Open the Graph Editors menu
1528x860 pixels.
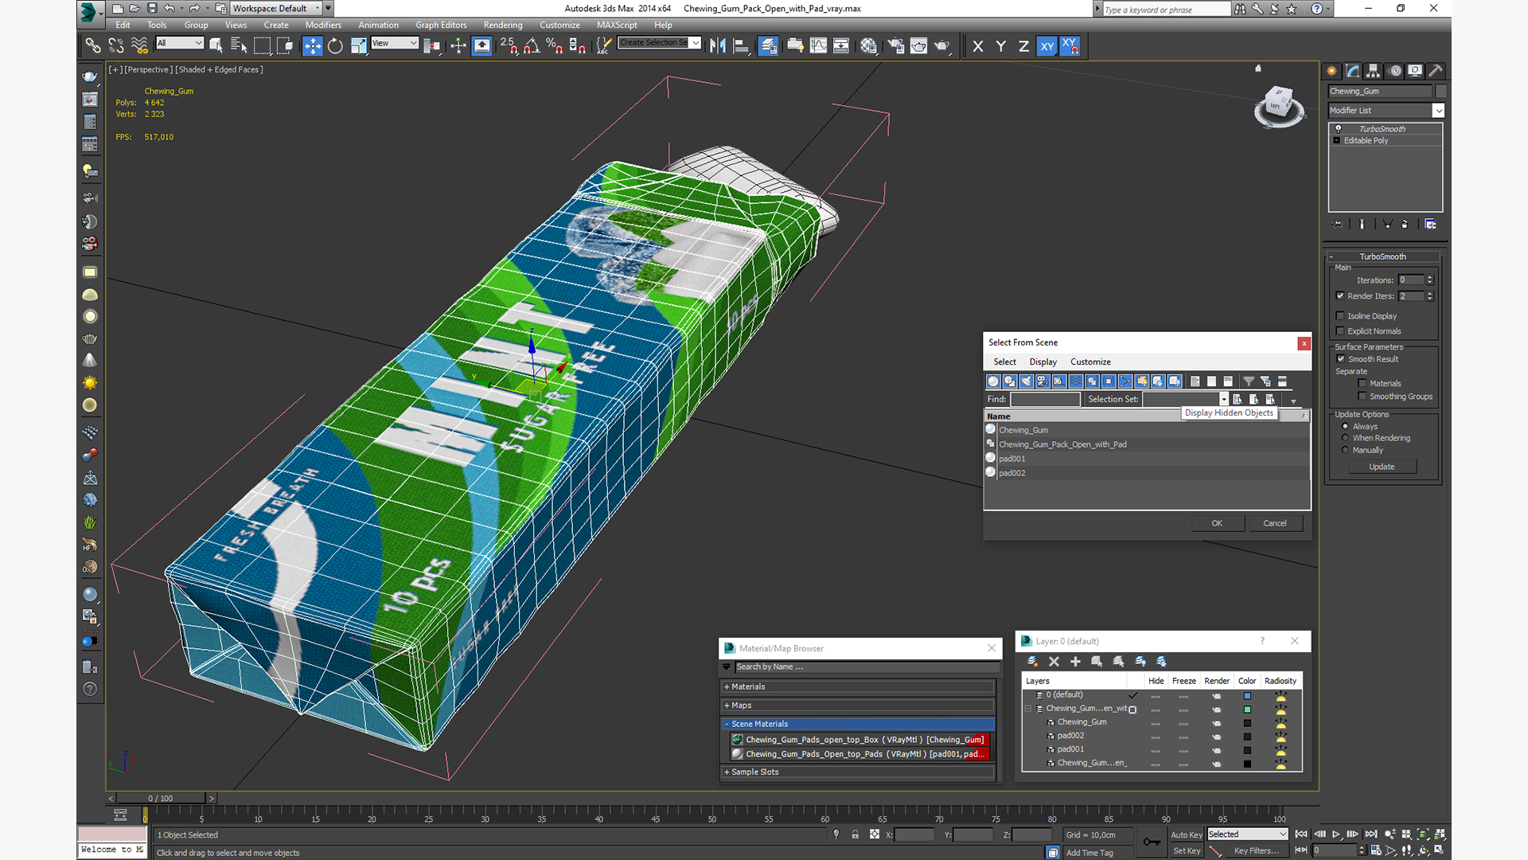tap(441, 25)
